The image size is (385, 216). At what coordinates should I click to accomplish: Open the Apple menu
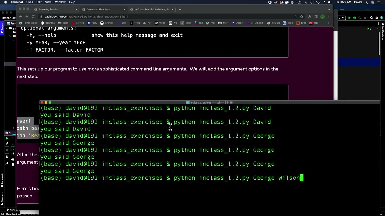(x=5, y=2)
